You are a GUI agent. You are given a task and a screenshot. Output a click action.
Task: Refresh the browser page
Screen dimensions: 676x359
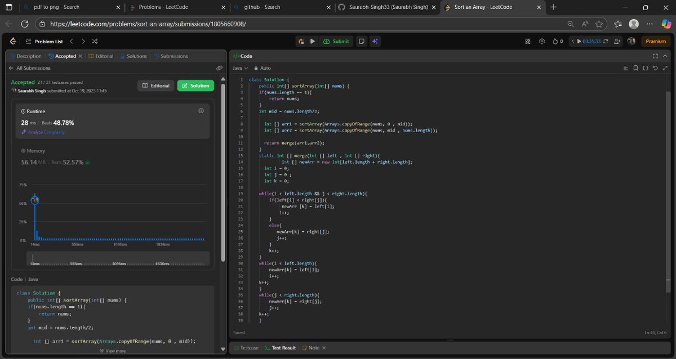click(25, 24)
